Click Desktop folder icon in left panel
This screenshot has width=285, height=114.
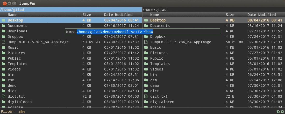point(3,20)
